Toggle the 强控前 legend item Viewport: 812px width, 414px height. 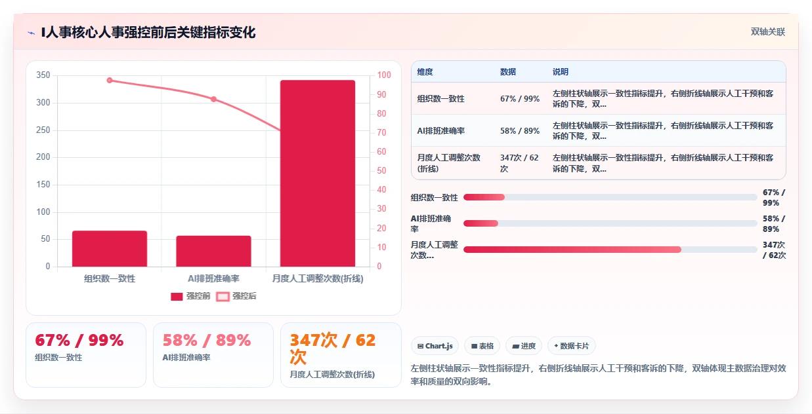(x=190, y=296)
